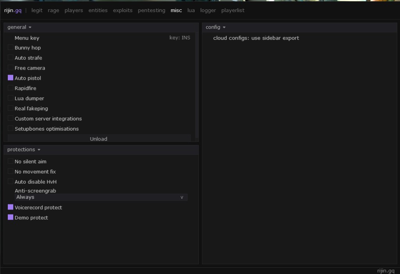Change the Menu key INS binding
Viewport: 400px width, 274px height.
point(180,38)
